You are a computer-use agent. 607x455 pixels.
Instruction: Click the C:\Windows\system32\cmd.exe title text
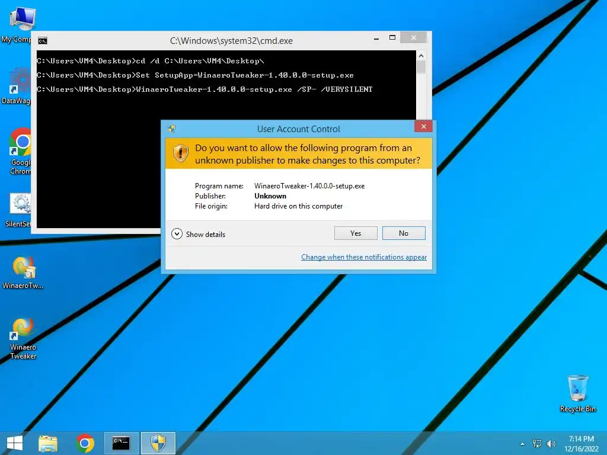click(x=231, y=41)
